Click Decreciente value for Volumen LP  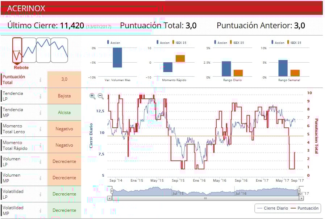point(64,161)
